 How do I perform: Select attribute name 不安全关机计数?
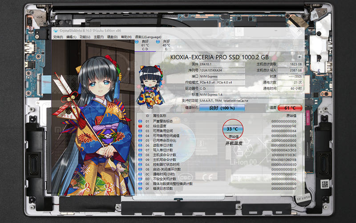[x=165, y=179]
